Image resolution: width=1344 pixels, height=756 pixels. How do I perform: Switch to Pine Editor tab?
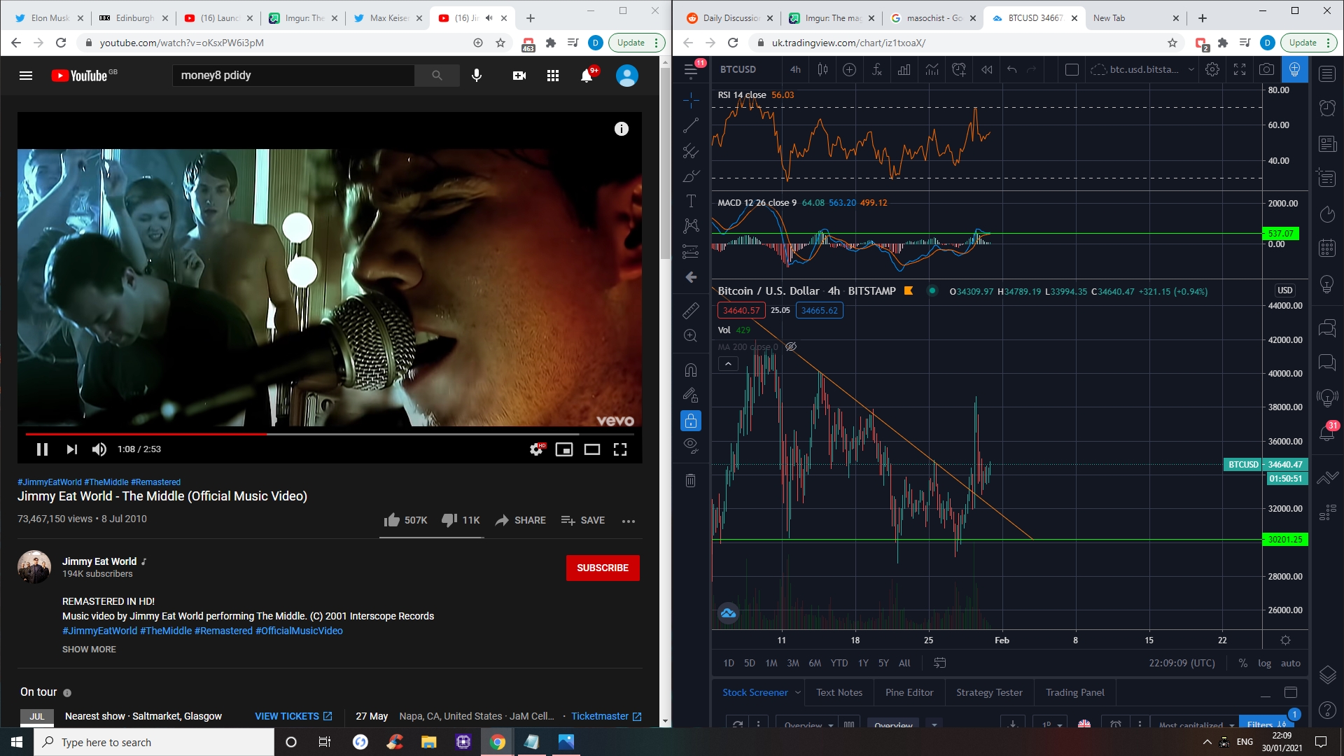[909, 692]
